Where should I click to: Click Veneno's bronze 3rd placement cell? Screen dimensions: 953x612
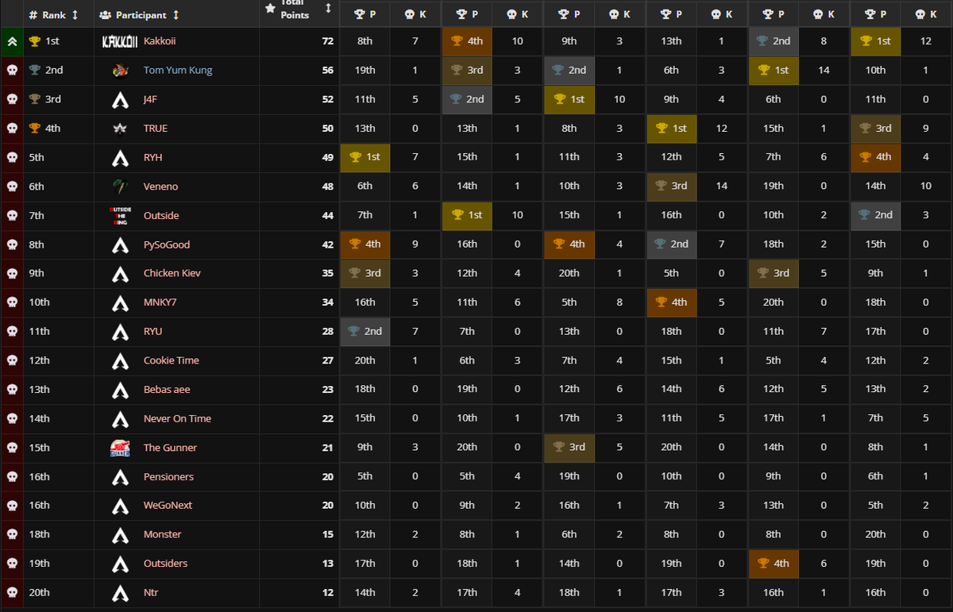pos(671,187)
